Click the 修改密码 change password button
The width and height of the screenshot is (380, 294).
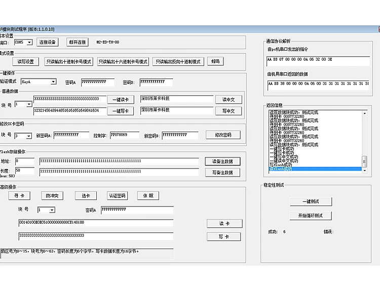(223, 135)
